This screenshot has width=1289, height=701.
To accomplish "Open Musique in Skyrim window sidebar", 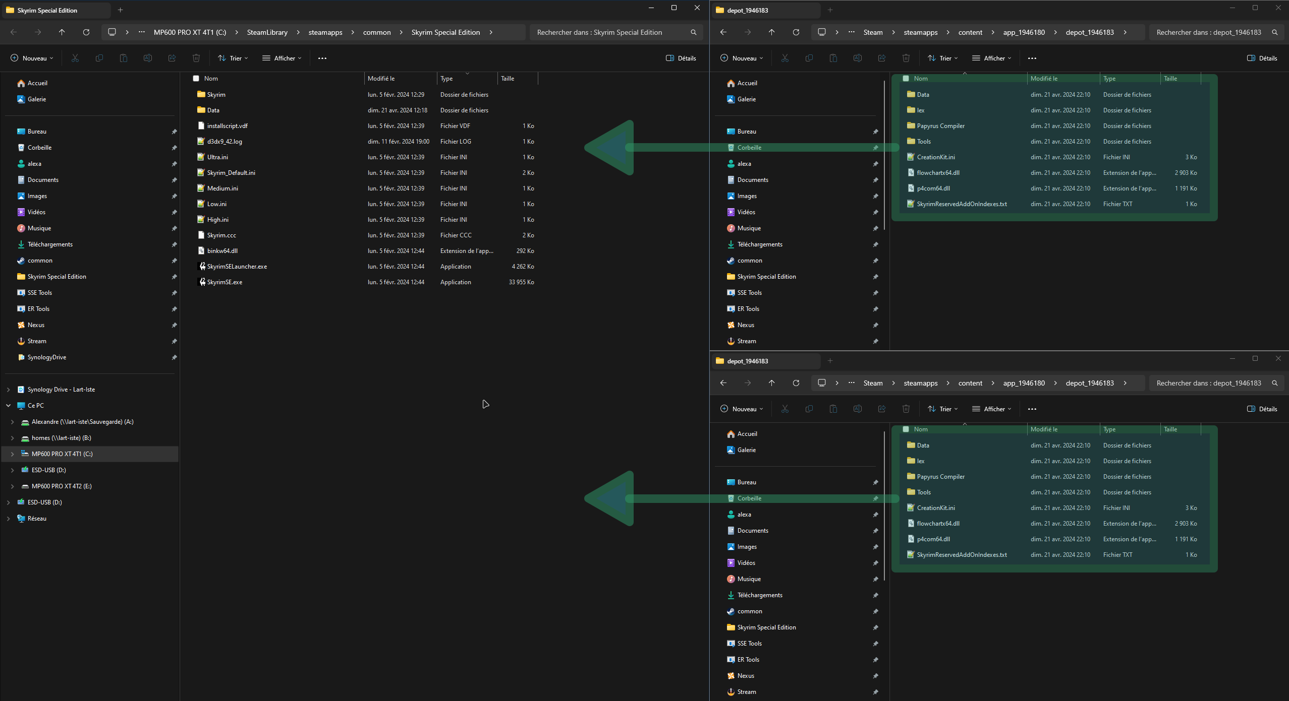I will tap(39, 228).
